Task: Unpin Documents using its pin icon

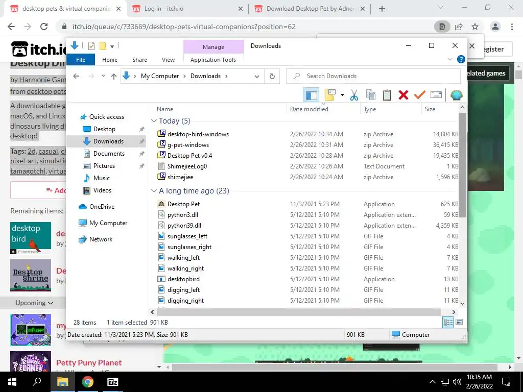Action: click(x=142, y=154)
